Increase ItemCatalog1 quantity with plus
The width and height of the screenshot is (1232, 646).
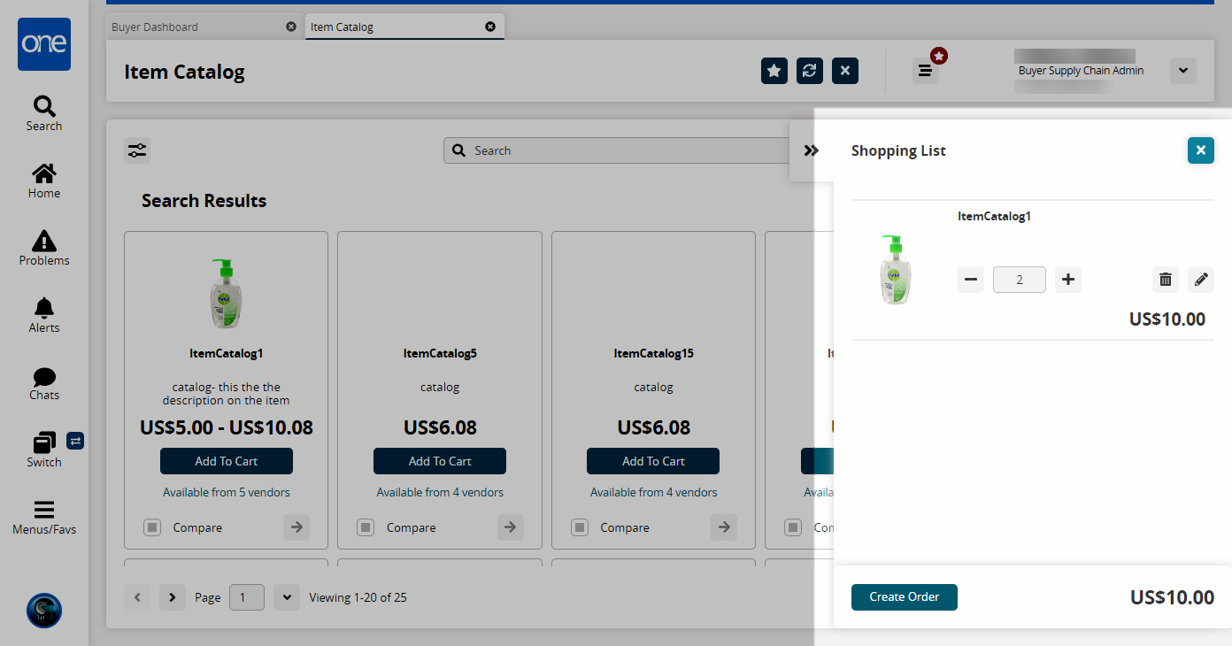coord(1068,280)
